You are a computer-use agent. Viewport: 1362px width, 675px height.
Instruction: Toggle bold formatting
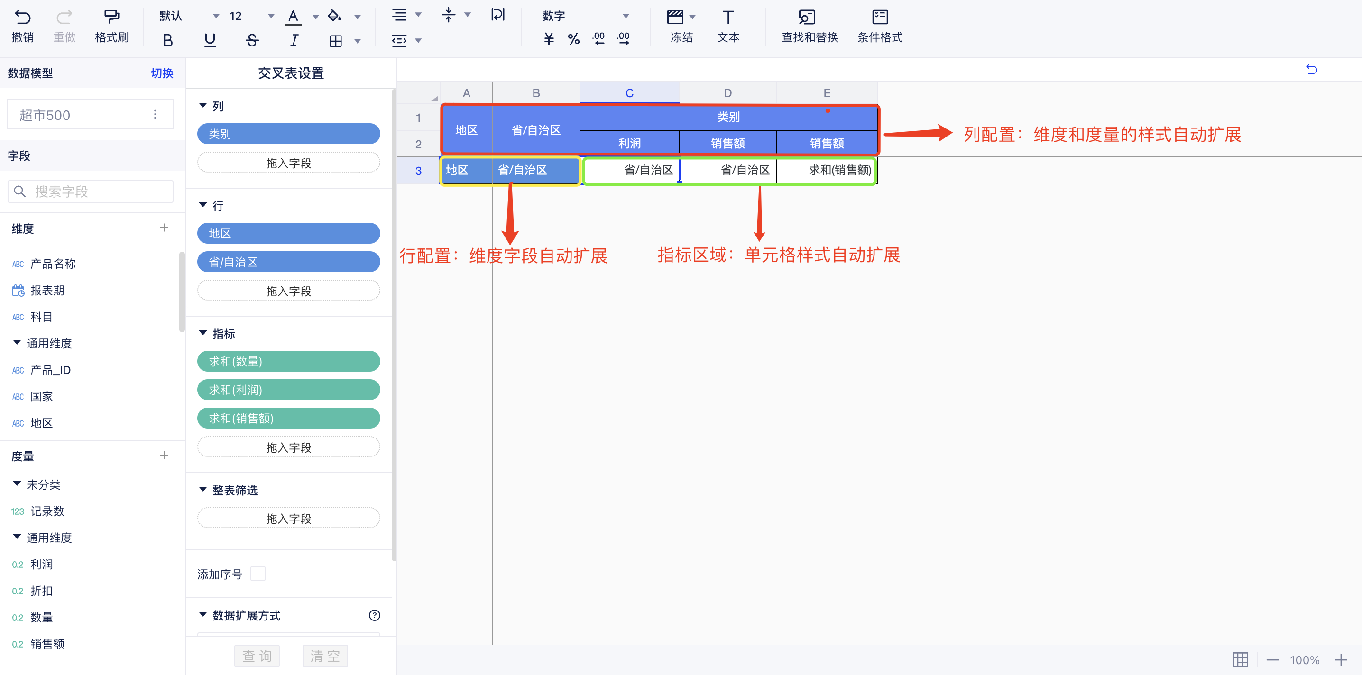167,41
